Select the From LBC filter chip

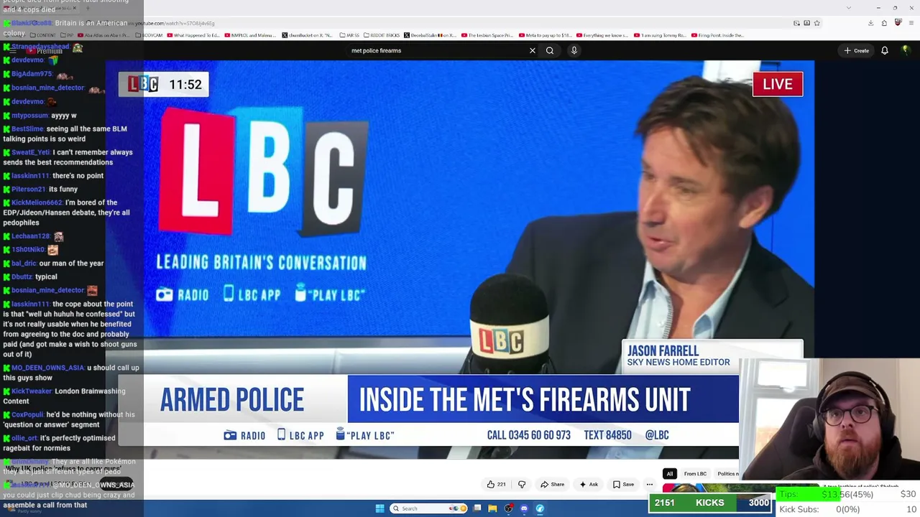point(695,474)
